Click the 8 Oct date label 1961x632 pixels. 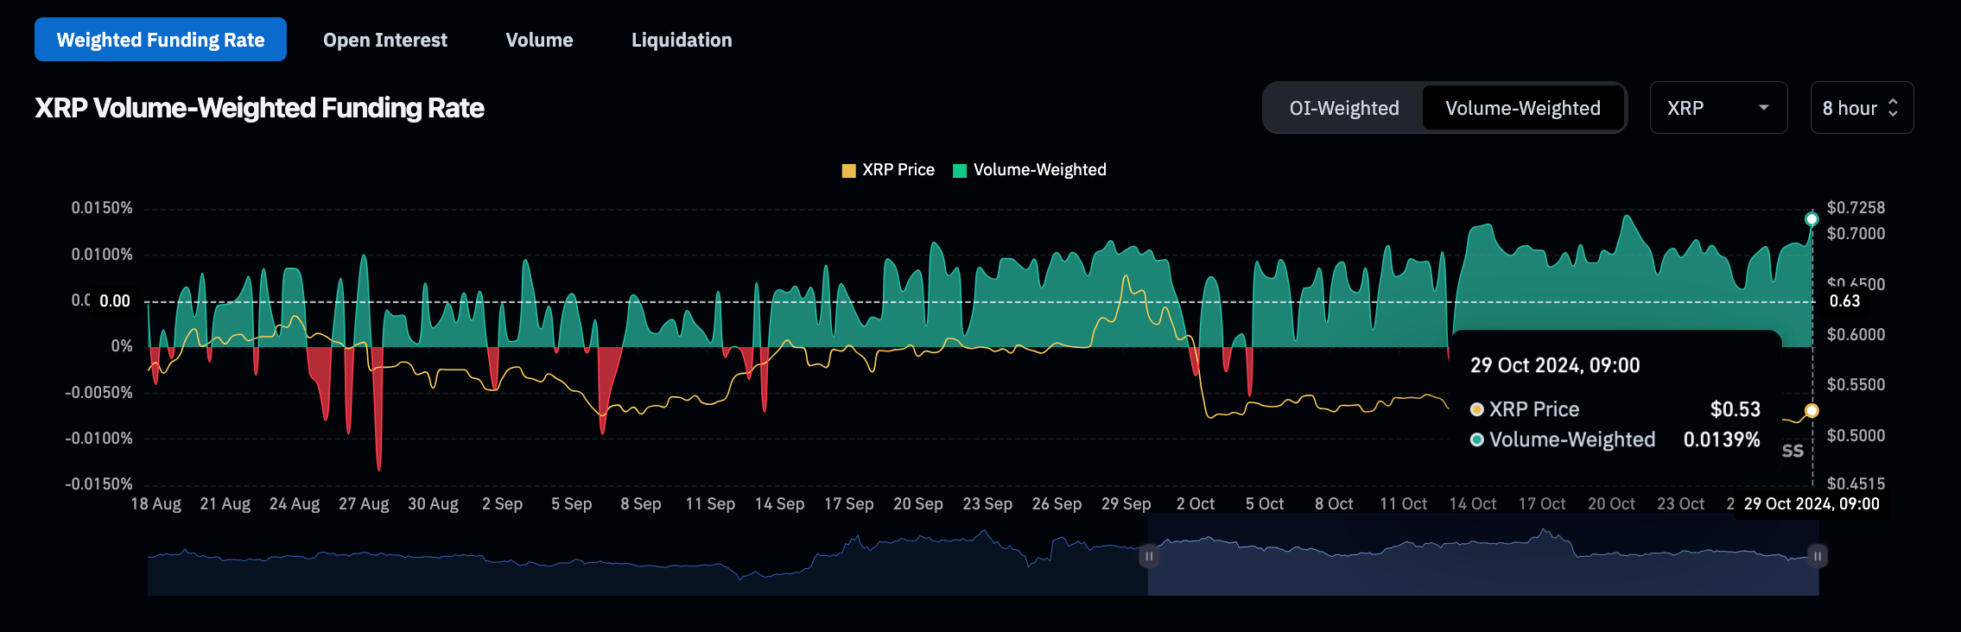tap(1335, 504)
